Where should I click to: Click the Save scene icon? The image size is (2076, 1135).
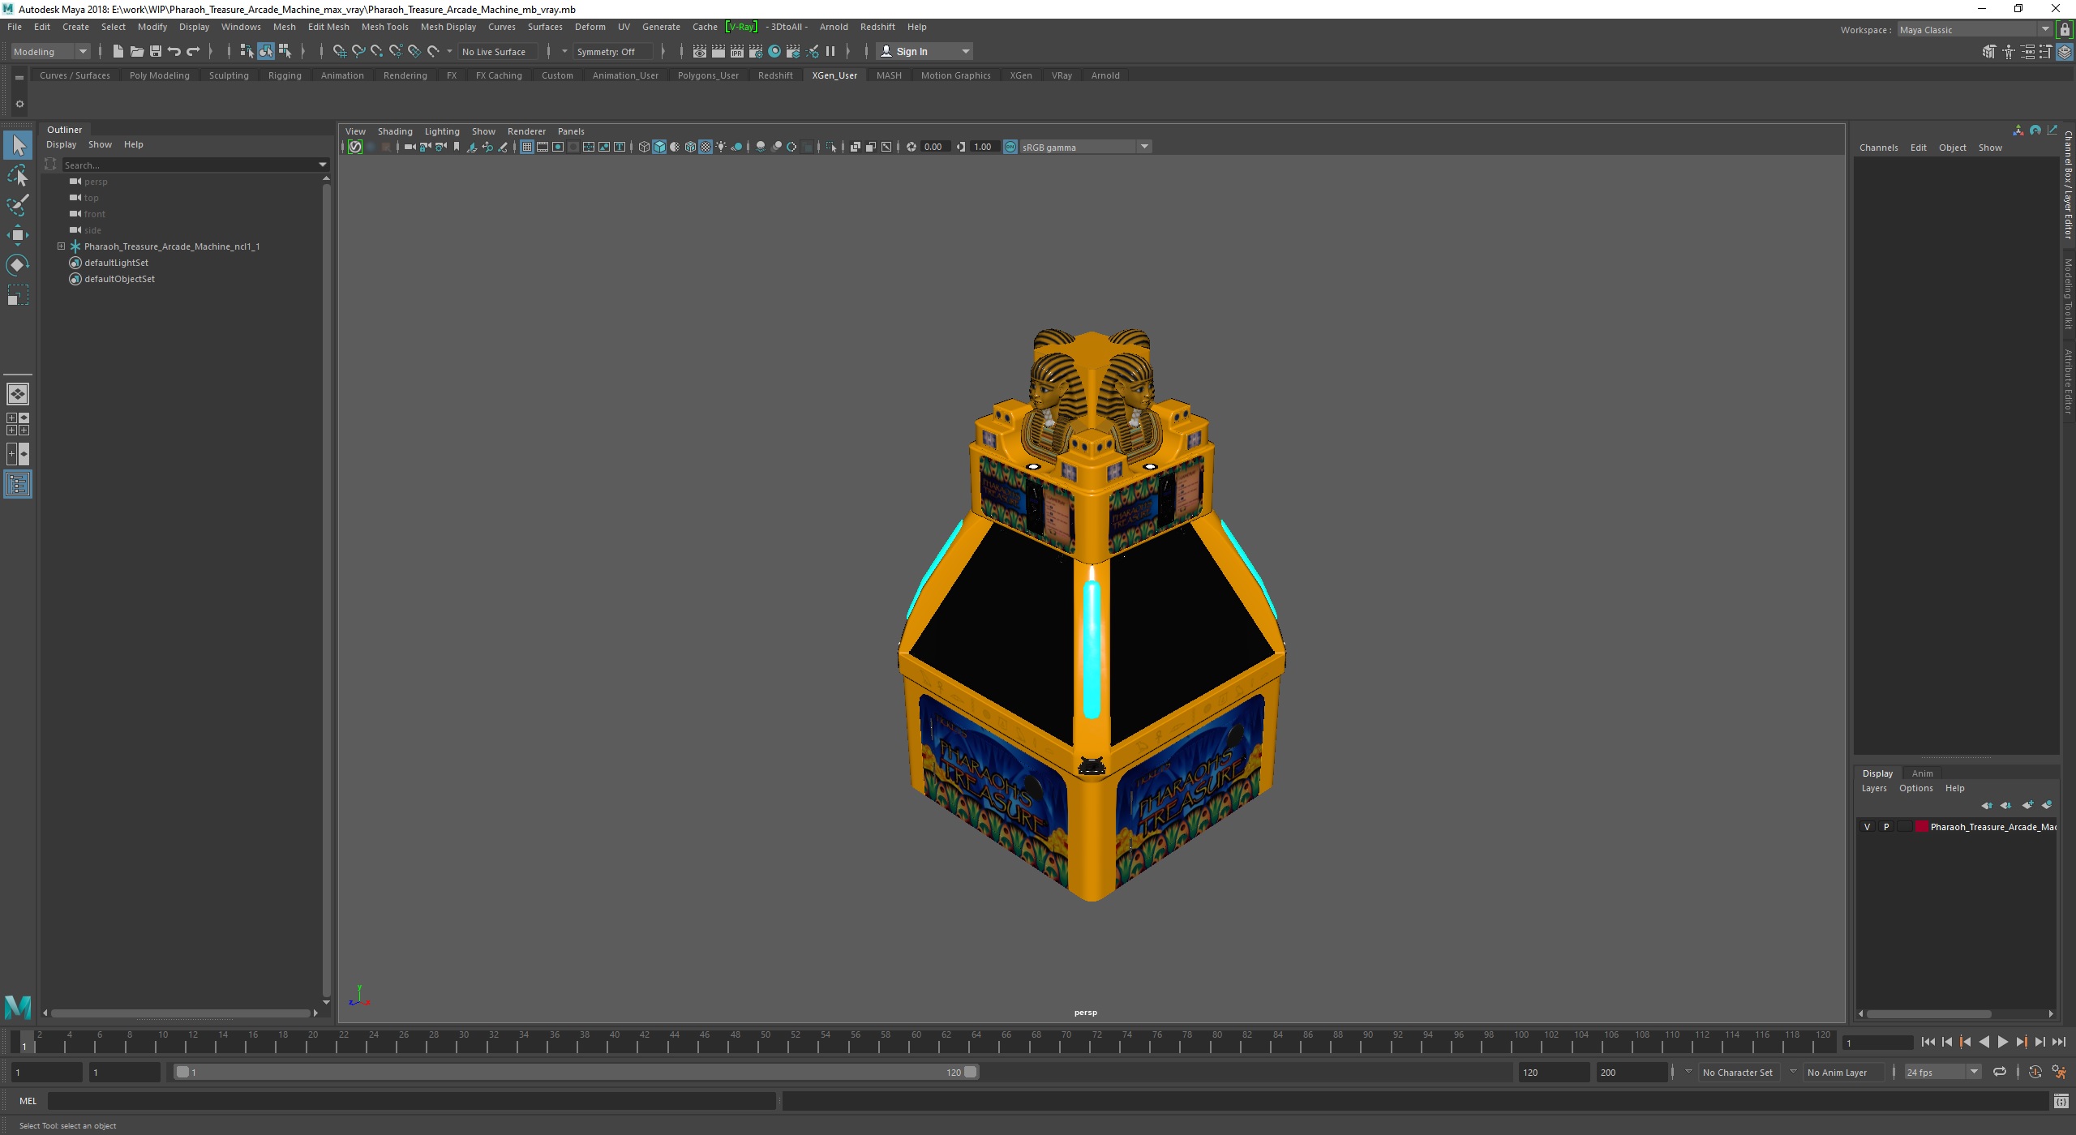tap(155, 51)
